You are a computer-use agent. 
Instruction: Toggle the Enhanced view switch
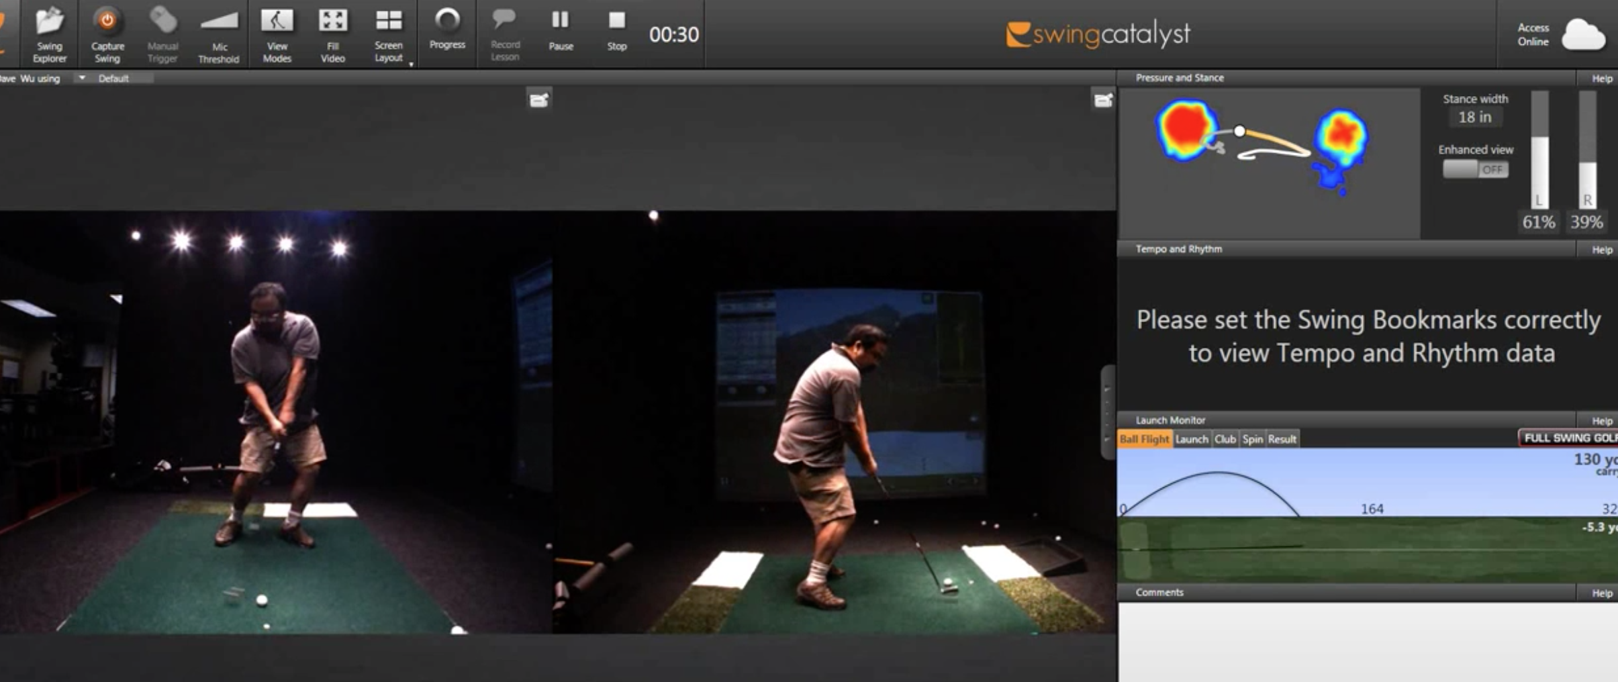pos(1475,170)
